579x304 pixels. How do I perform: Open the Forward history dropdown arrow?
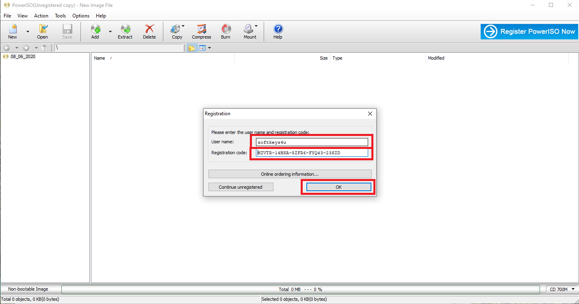pyautogui.click(x=36, y=48)
